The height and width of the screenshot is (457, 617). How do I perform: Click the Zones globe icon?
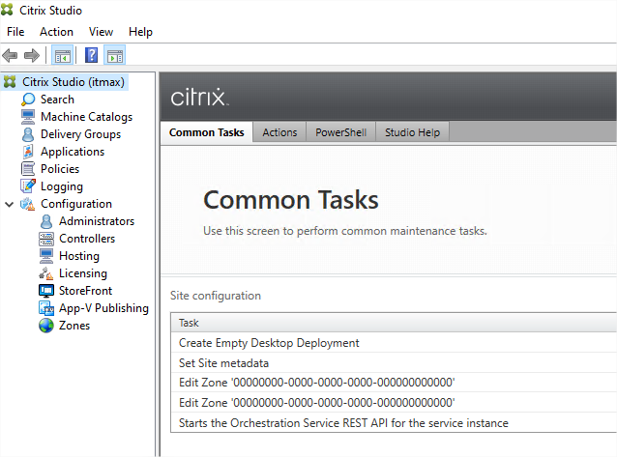point(46,326)
